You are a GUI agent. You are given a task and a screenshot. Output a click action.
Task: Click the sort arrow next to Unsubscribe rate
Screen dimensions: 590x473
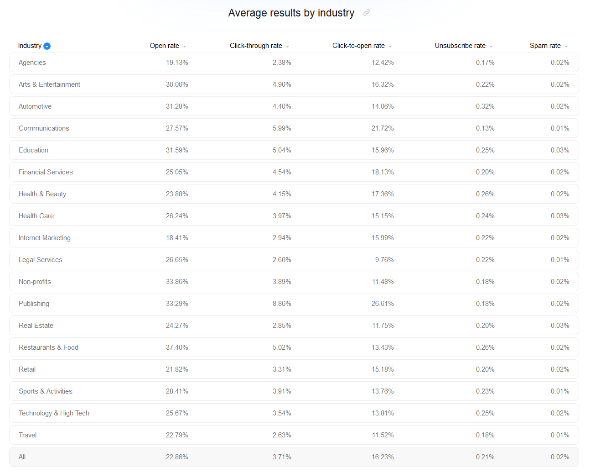click(x=491, y=47)
